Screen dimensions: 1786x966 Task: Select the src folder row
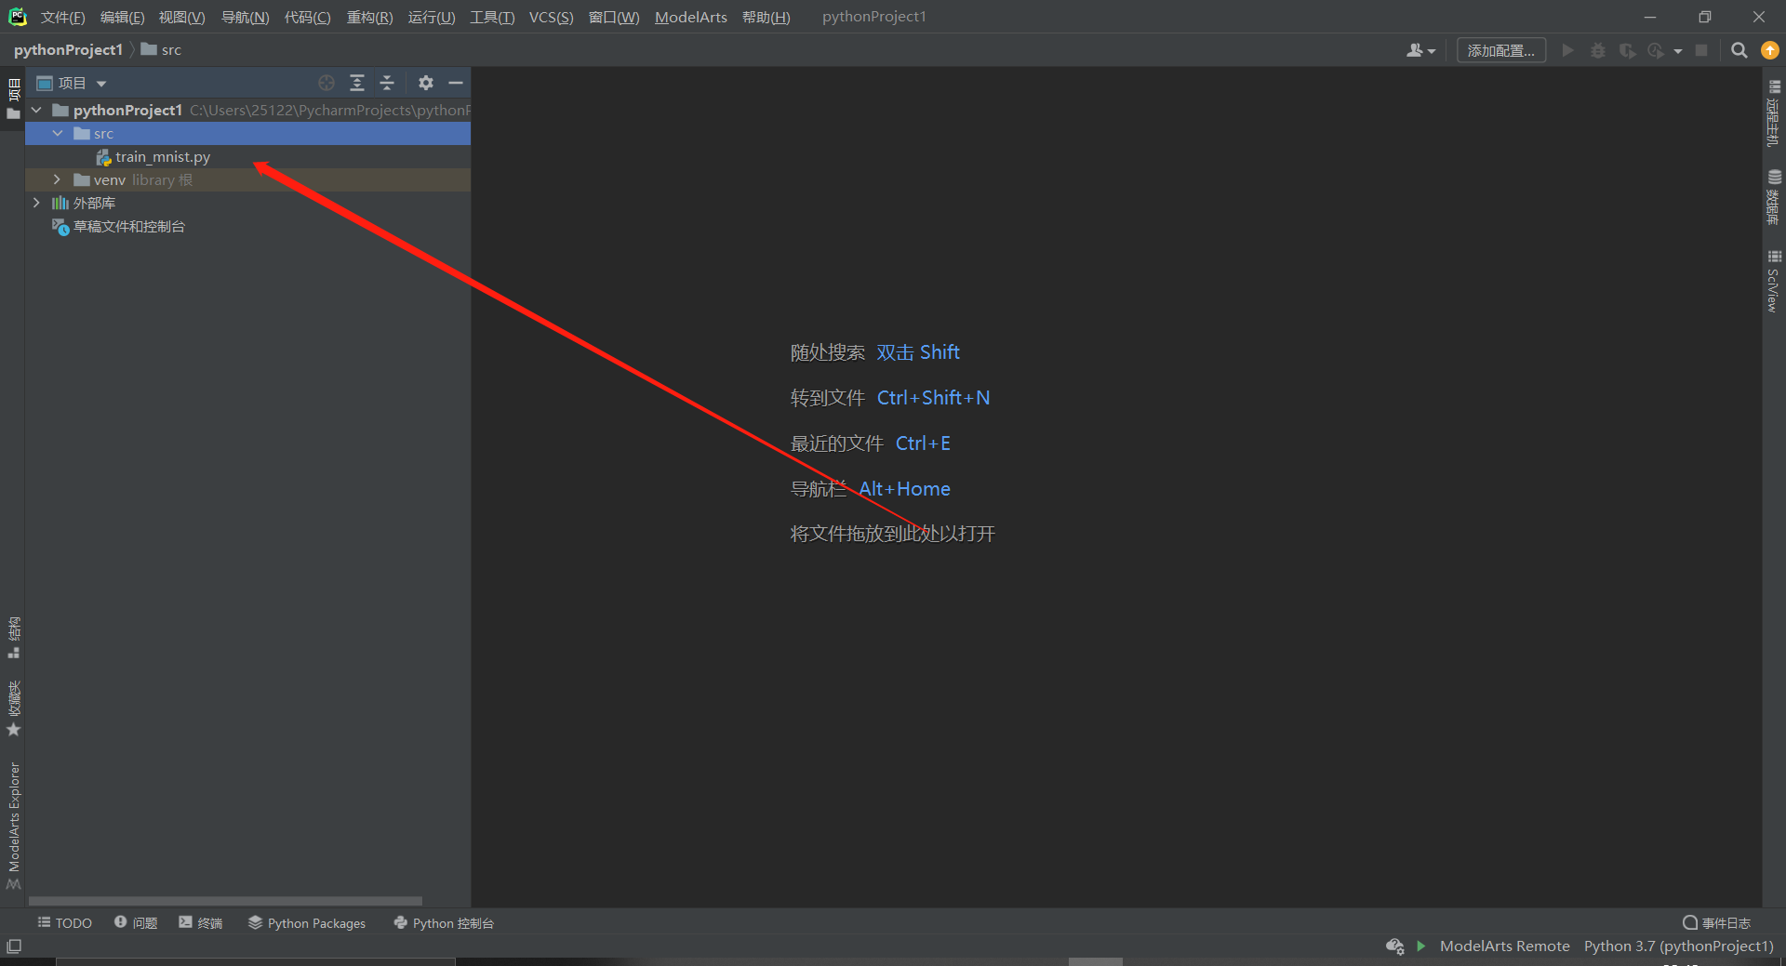pos(247,133)
